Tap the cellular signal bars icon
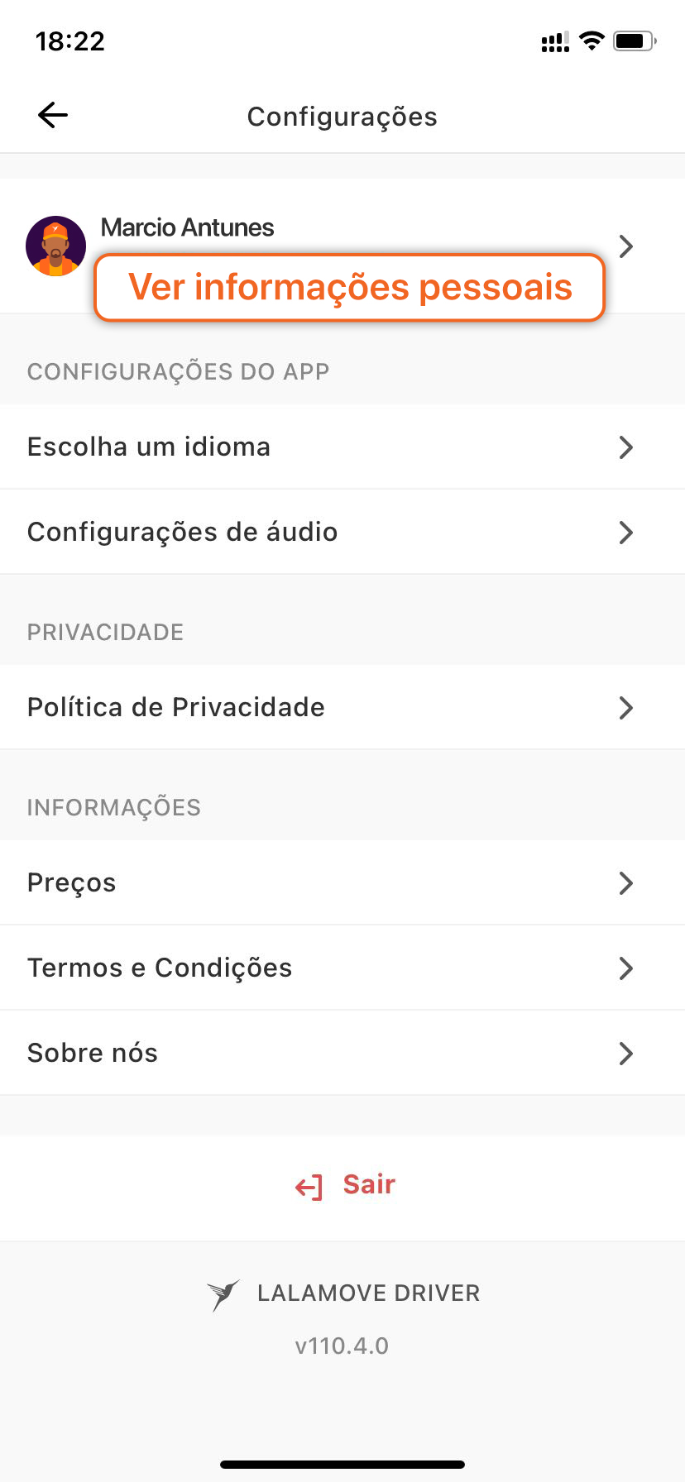This screenshot has width=685, height=1482. [x=555, y=41]
